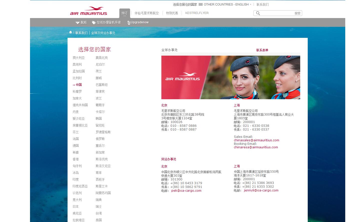
Task: Select country 菲律宾
Action: coord(100,91)
